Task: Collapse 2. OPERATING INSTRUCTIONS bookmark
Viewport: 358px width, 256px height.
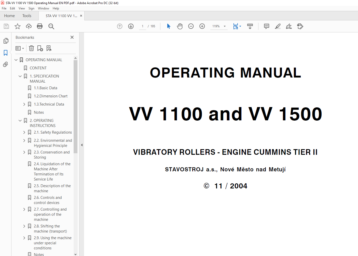Action: pos(20,121)
